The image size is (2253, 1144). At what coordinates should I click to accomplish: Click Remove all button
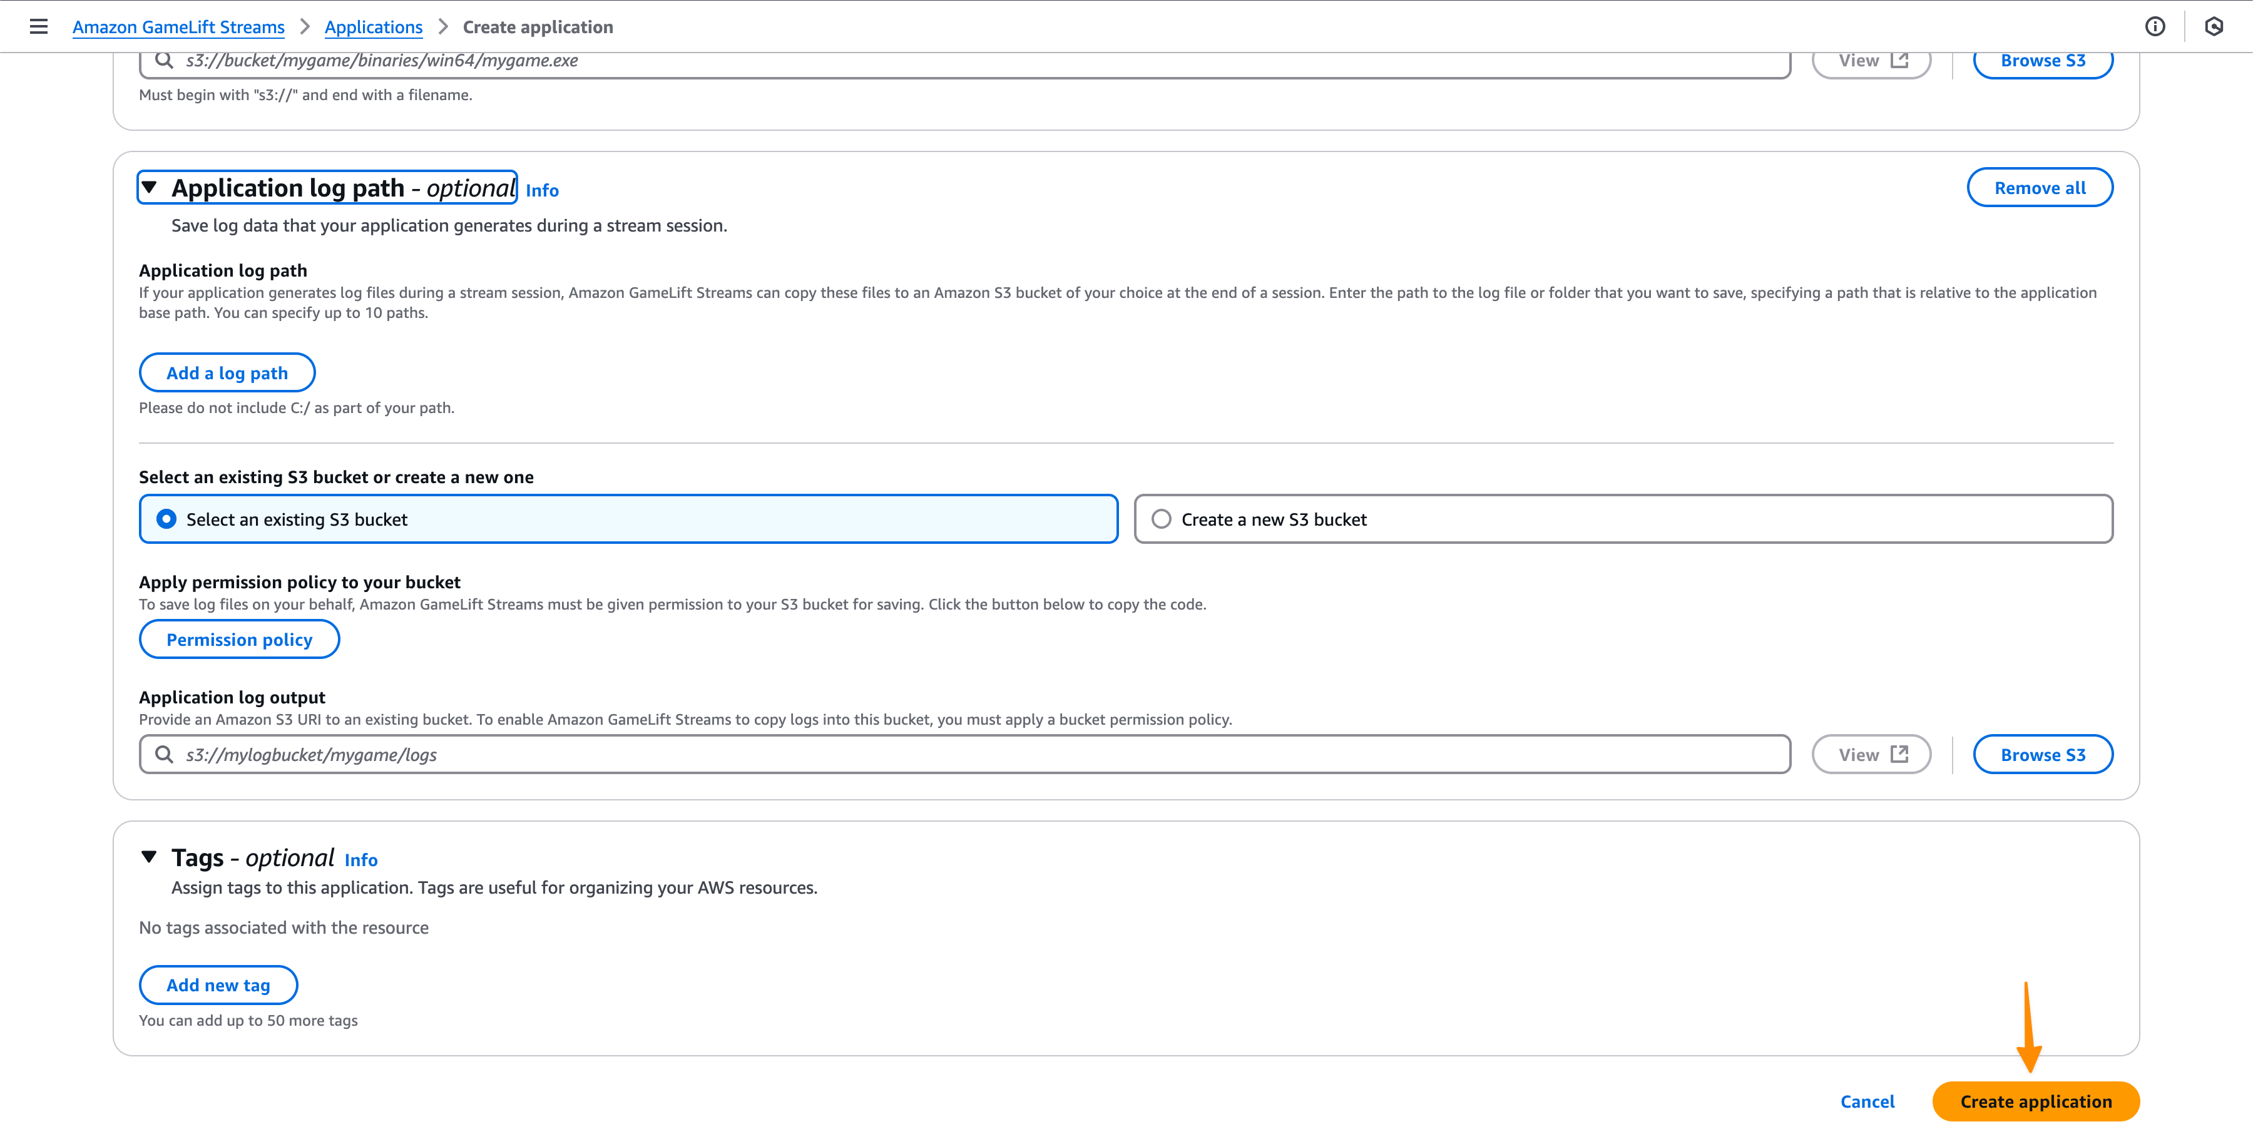point(2040,187)
